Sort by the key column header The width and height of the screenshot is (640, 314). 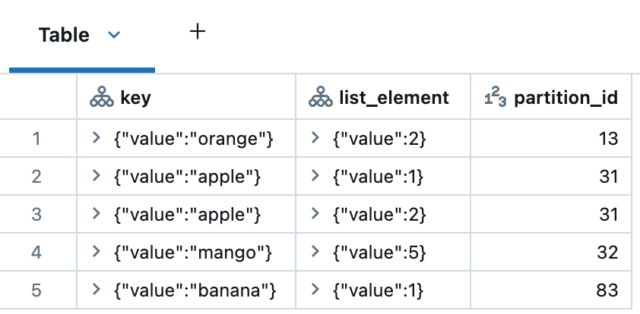point(136,98)
